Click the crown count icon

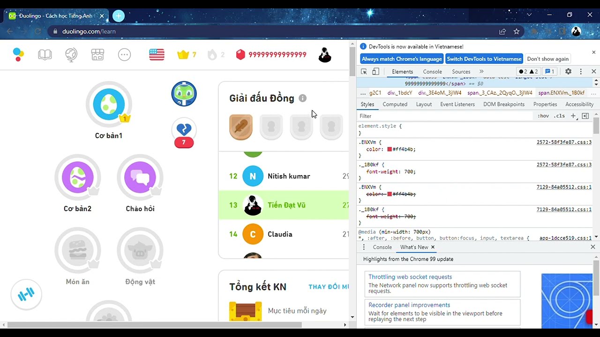[183, 55]
